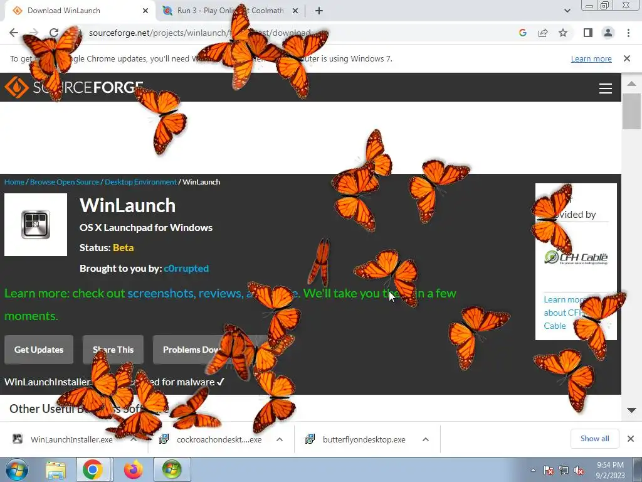Click the muted volume tray icon
The height and width of the screenshot is (482, 642).
click(x=579, y=470)
